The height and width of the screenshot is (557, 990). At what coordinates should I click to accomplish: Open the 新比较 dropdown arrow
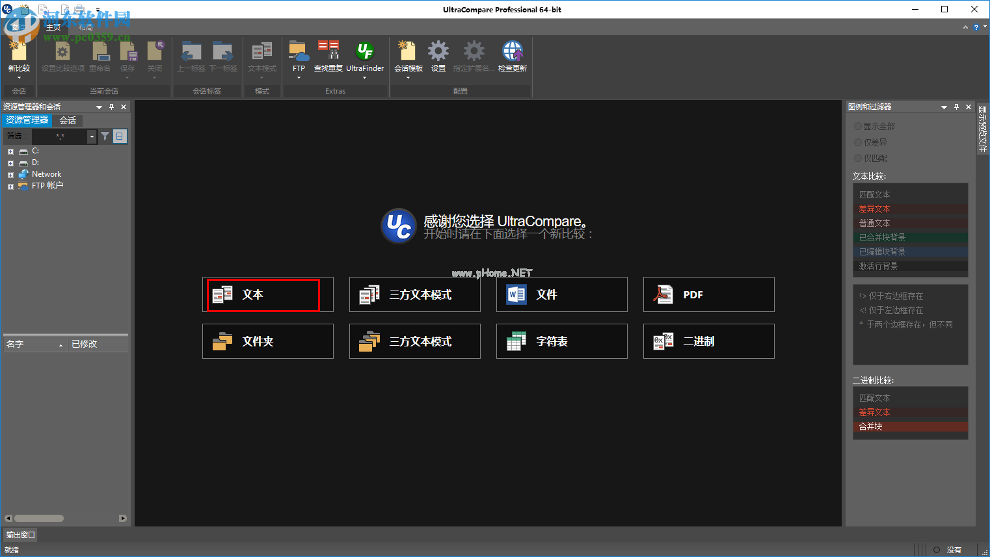(19, 78)
